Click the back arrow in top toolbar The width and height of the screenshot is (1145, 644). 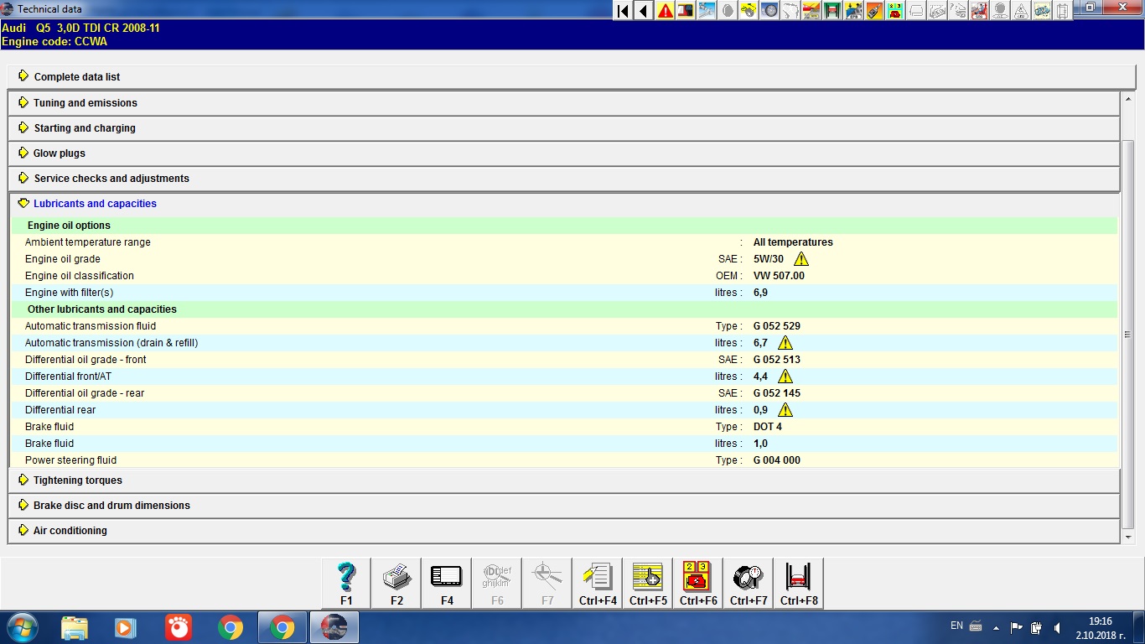pos(644,11)
